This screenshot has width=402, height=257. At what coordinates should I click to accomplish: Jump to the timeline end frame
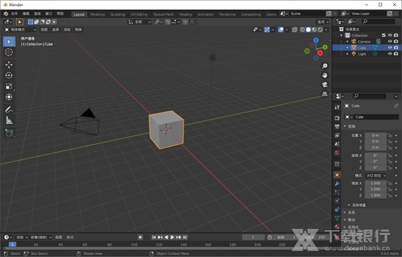tap(185, 238)
